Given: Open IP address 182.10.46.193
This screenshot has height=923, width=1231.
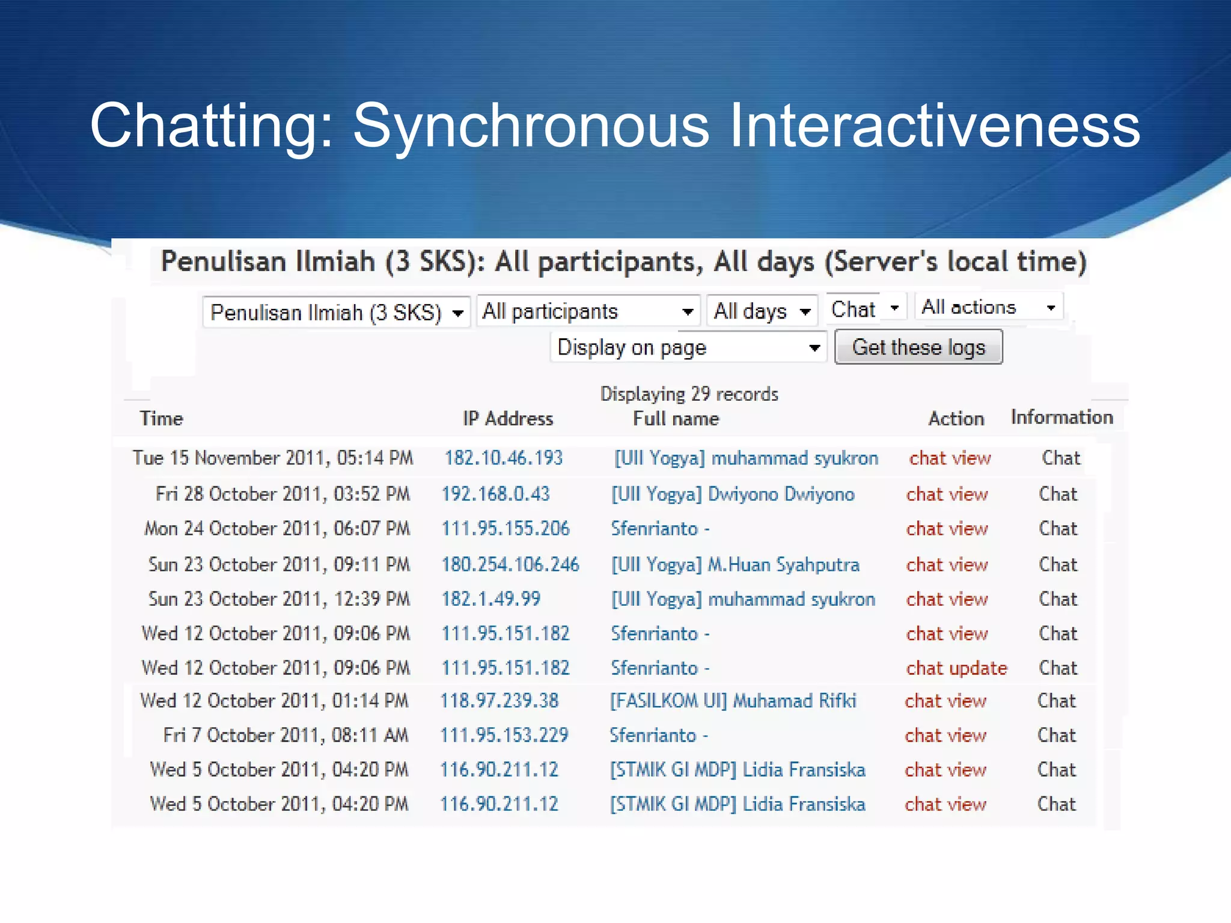Looking at the screenshot, I should [503, 458].
